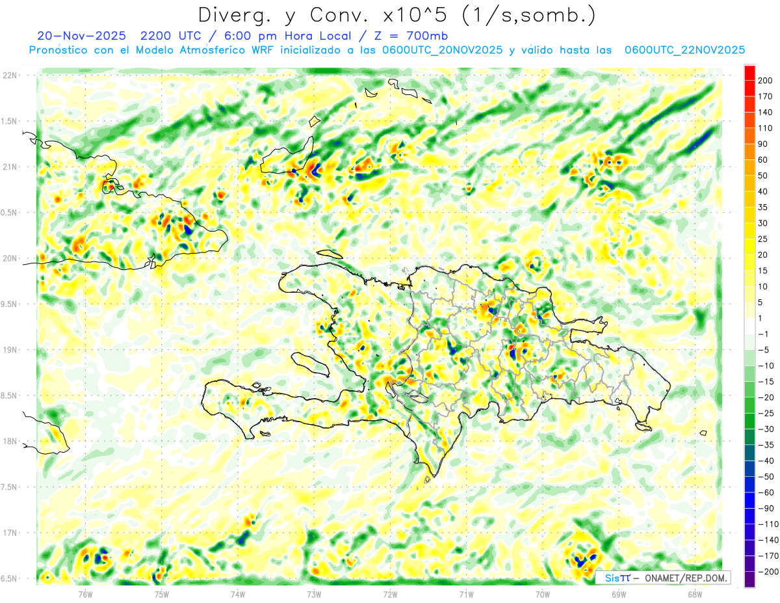Click the "73W" longitude axis label
Image resolution: width=780 pixels, height=603 pixels.
(x=314, y=594)
